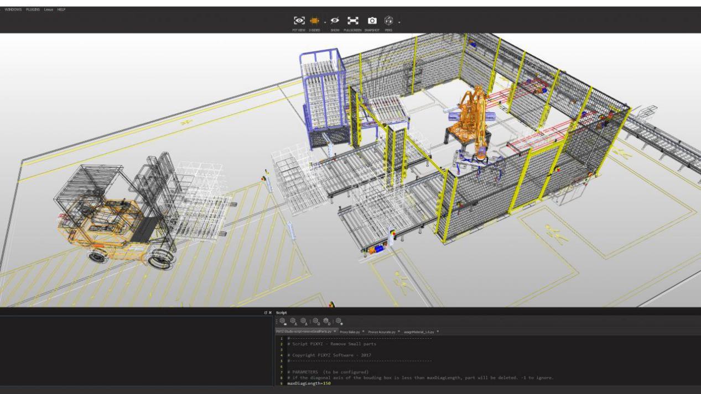The image size is (701, 394).
Task: Click the maxDiagLength=150 code line
Action: point(309,382)
